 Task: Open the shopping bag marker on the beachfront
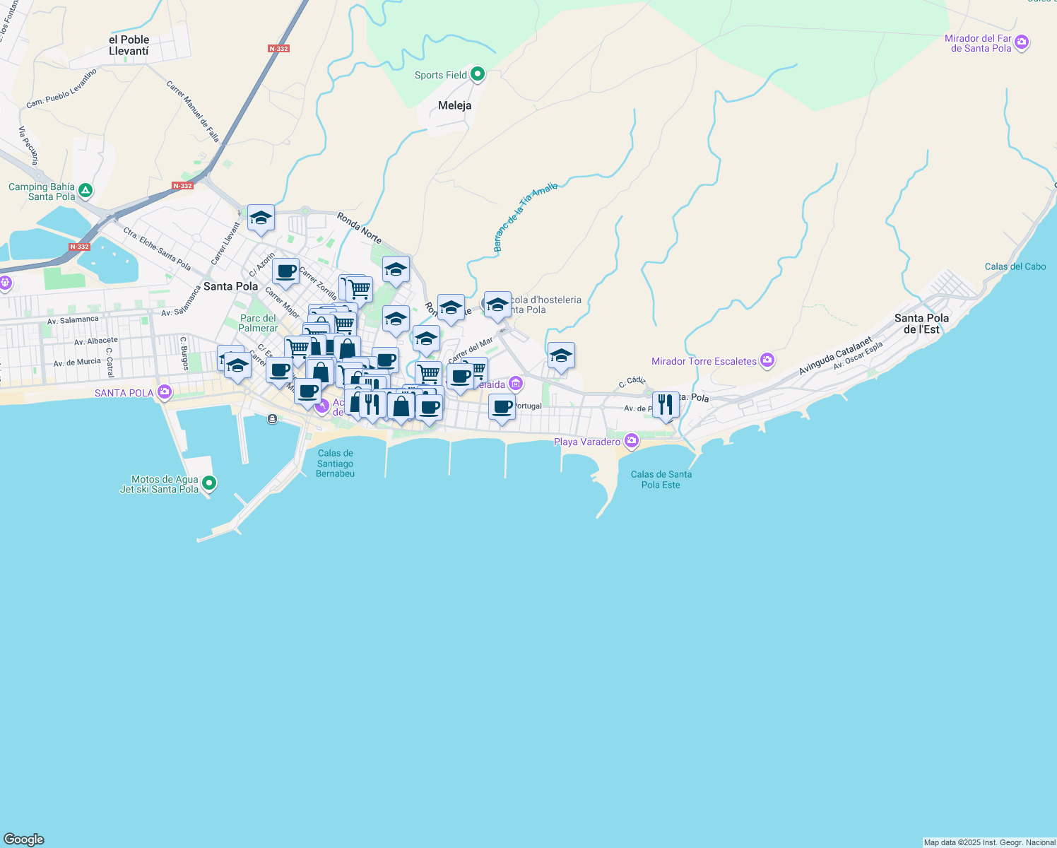[x=401, y=406]
